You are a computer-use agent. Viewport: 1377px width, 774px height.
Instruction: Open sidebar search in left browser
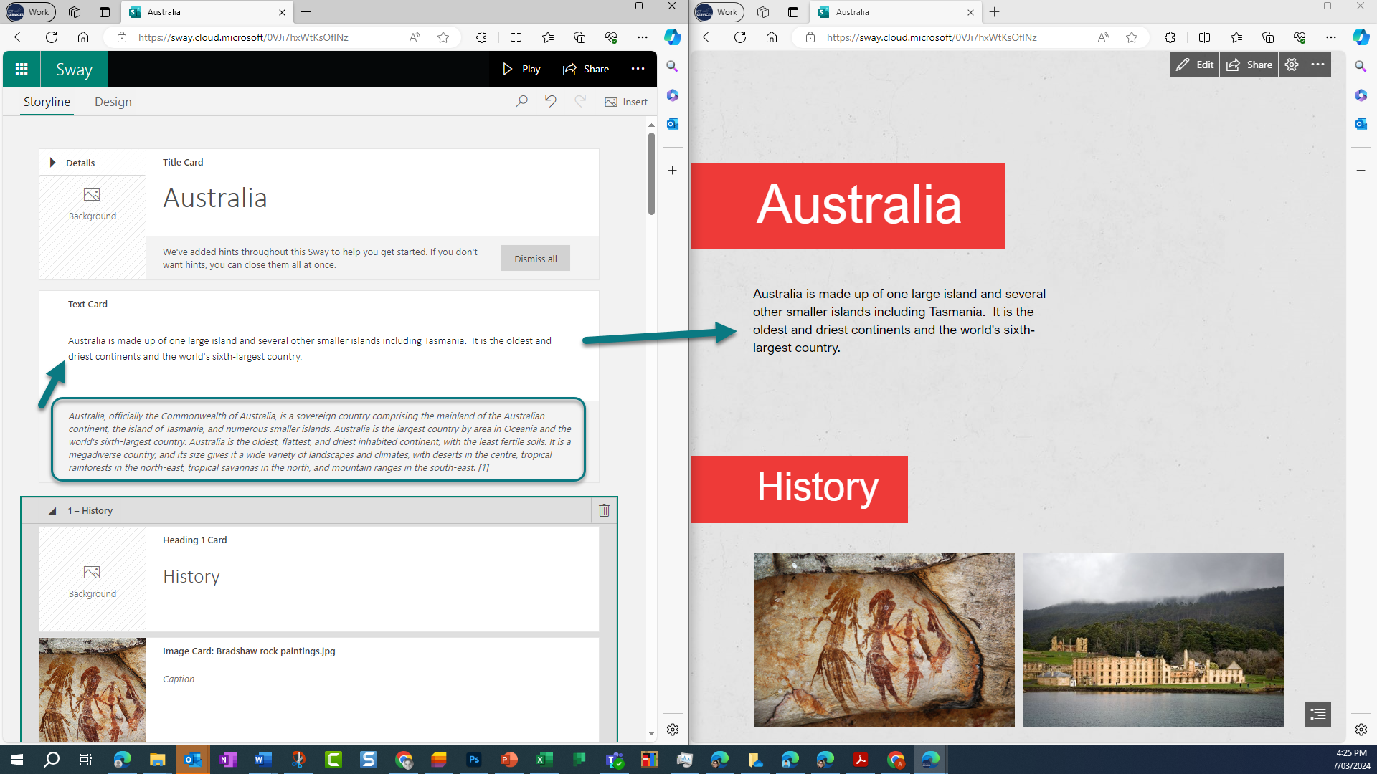click(672, 66)
